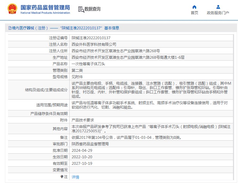Image resolution: width=238 pixels, height=183 pixels.
Task: Click the 其他内容 row label
Action: tap(60, 129)
